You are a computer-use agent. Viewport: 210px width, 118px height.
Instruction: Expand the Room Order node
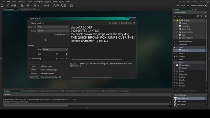click(x=177, y=29)
